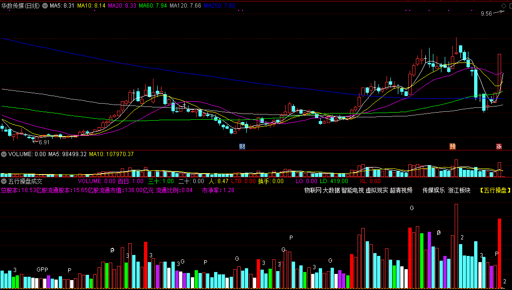Click the 二十: 0.00 value
The width and height of the screenshot is (512, 290).
pyautogui.click(x=191, y=181)
